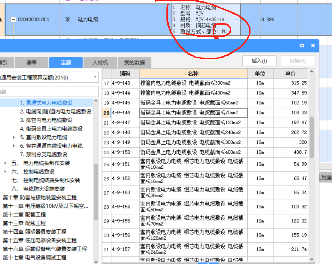Viewport: 332px width, 264px height.
Task: Click the quota table scroll-up arrow
Action: (x=312, y=72)
